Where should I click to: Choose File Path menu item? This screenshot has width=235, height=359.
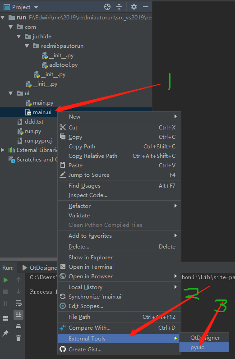(119, 317)
